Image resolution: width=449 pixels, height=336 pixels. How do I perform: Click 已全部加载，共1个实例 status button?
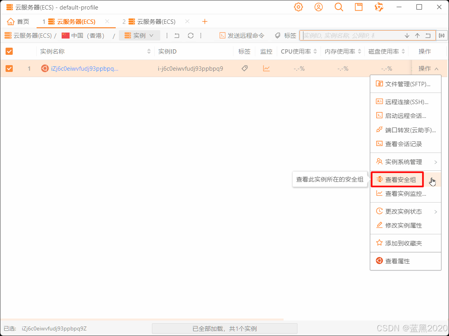tap(224, 328)
